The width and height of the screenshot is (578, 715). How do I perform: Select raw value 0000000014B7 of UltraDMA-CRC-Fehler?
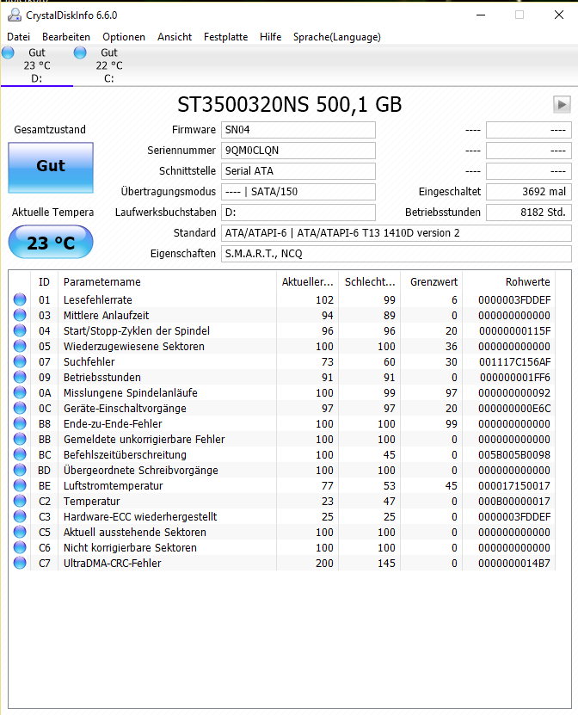[514, 564]
